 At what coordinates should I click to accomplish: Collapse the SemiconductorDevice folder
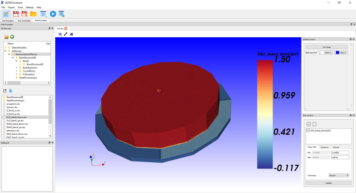(9, 54)
